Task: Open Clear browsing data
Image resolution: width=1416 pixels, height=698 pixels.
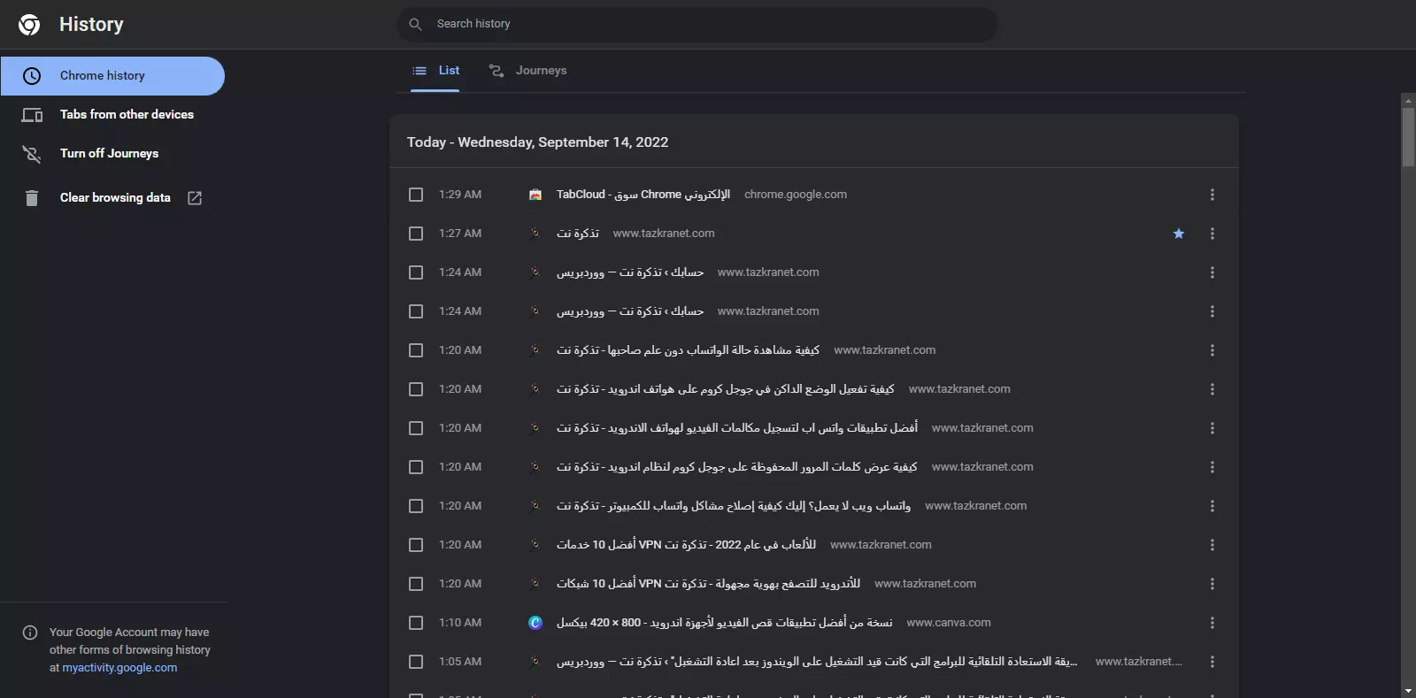Action: (x=112, y=198)
